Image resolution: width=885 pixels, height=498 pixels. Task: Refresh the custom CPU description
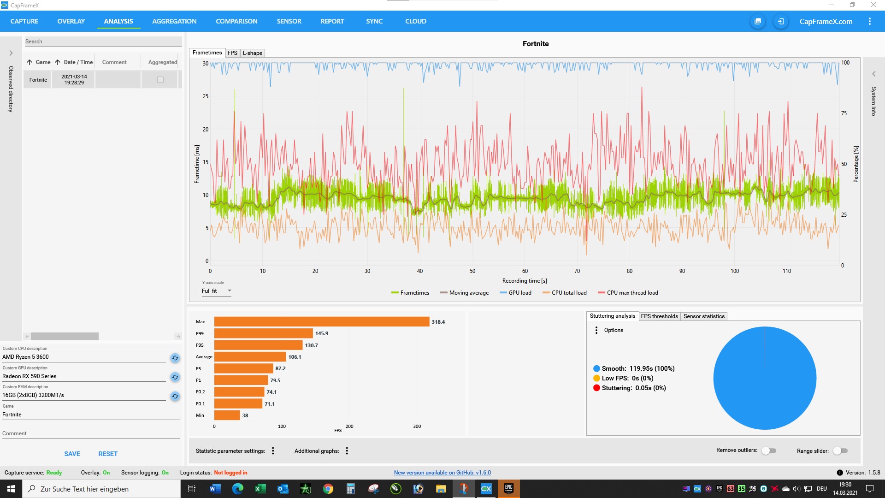(175, 358)
